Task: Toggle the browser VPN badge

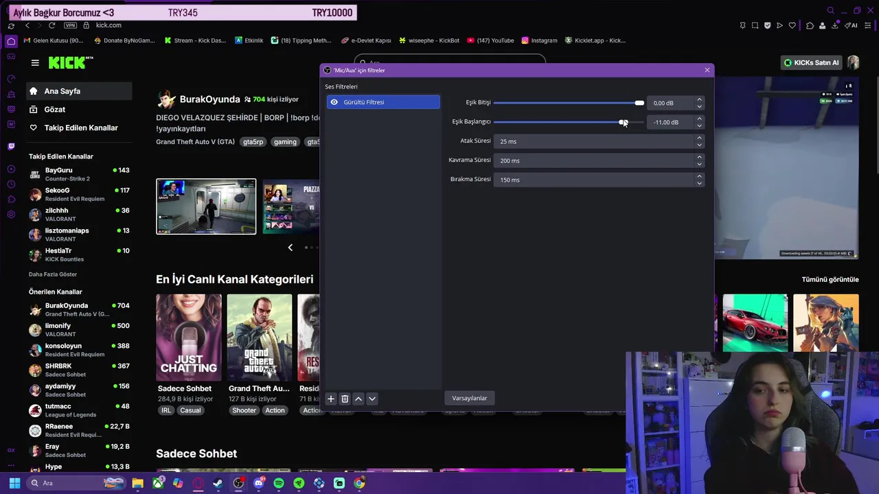Action: click(70, 25)
